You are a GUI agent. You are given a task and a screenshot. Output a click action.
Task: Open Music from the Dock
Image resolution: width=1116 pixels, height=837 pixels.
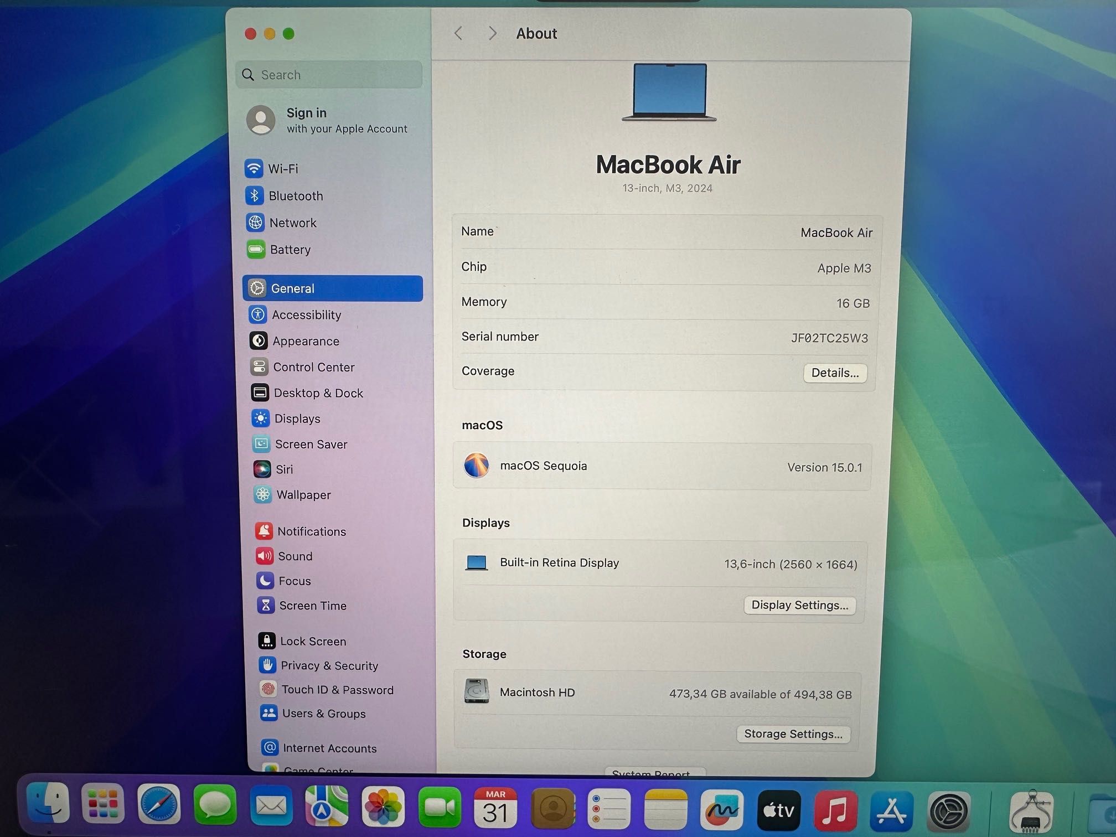pyautogui.click(x=835, y=811)
